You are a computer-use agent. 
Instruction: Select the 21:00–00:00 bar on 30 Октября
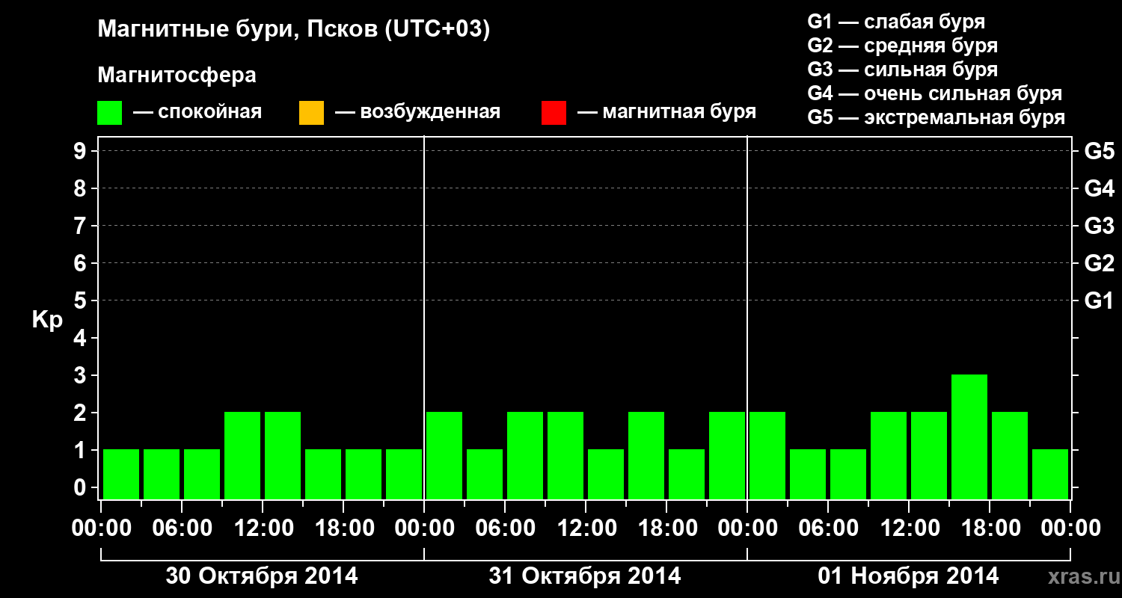(404, 474)
